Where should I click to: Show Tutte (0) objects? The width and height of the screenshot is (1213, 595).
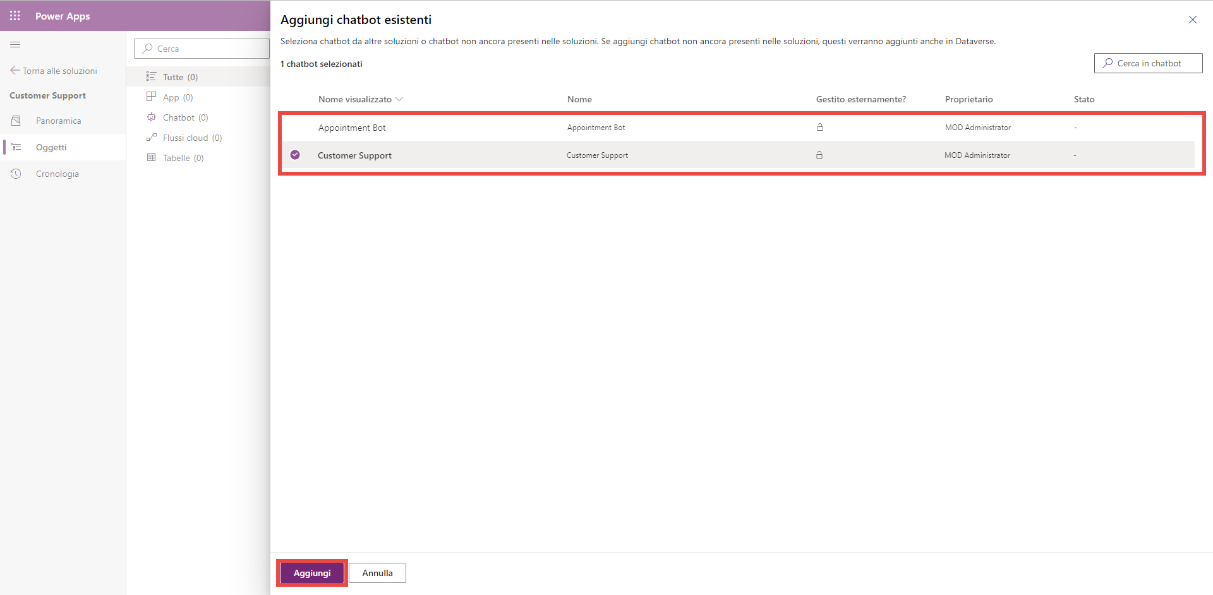coord(180,77)
